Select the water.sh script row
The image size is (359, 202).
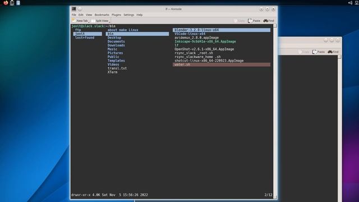[222, 65]
